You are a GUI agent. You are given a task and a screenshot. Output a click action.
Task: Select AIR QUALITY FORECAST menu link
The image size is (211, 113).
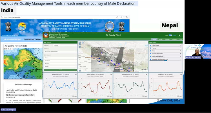pos(12,40)
